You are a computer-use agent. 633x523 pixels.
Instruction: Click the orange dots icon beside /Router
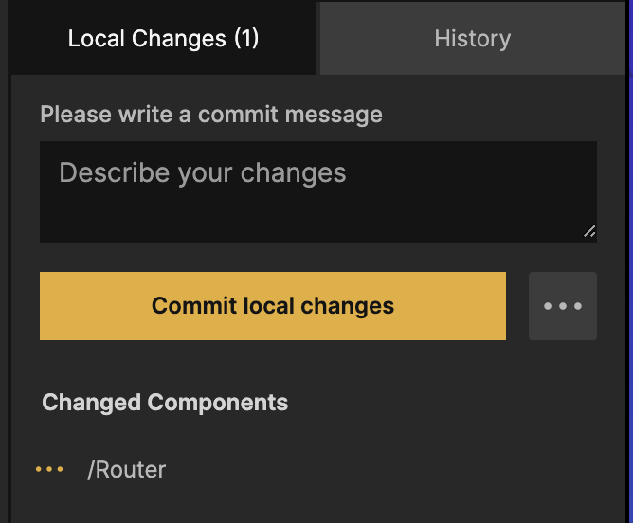pyautogui.click(x=49, y=469)
